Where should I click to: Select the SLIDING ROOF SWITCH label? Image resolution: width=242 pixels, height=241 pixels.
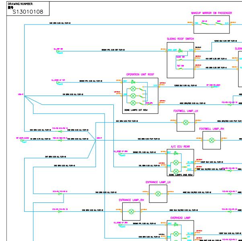pyautogui.click(x=180, y=39)
